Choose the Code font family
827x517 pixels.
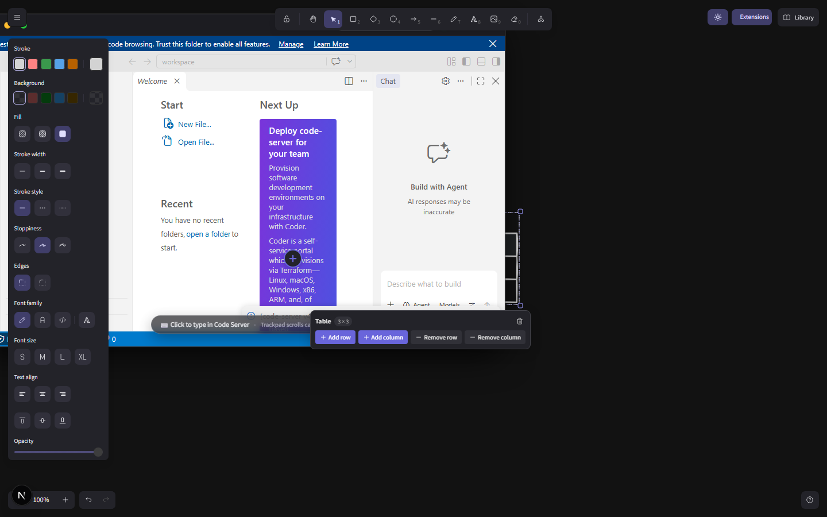63,320
